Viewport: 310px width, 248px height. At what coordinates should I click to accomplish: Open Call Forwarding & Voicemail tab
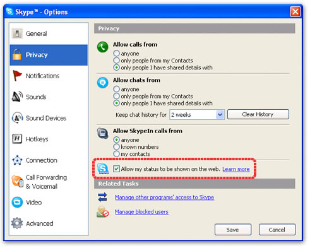[x=49, y=182]
